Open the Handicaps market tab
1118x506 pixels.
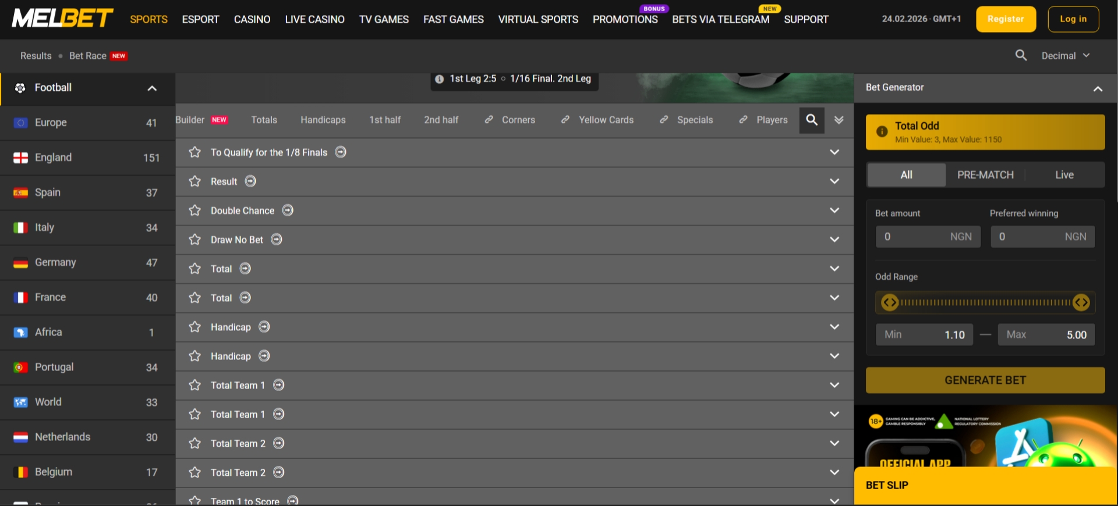point(323,120)
